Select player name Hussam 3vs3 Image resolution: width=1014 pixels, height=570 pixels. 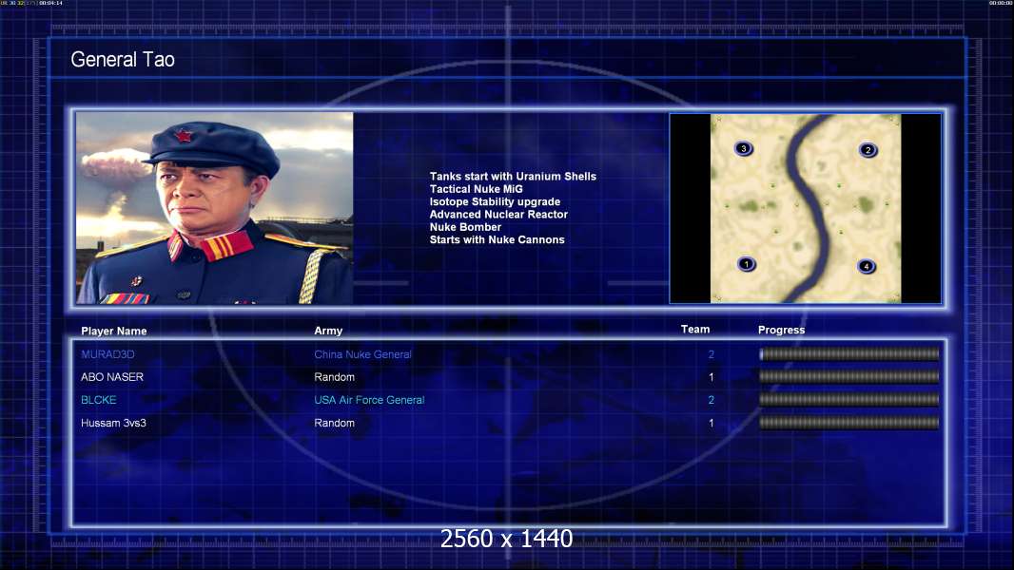[113, 423]
